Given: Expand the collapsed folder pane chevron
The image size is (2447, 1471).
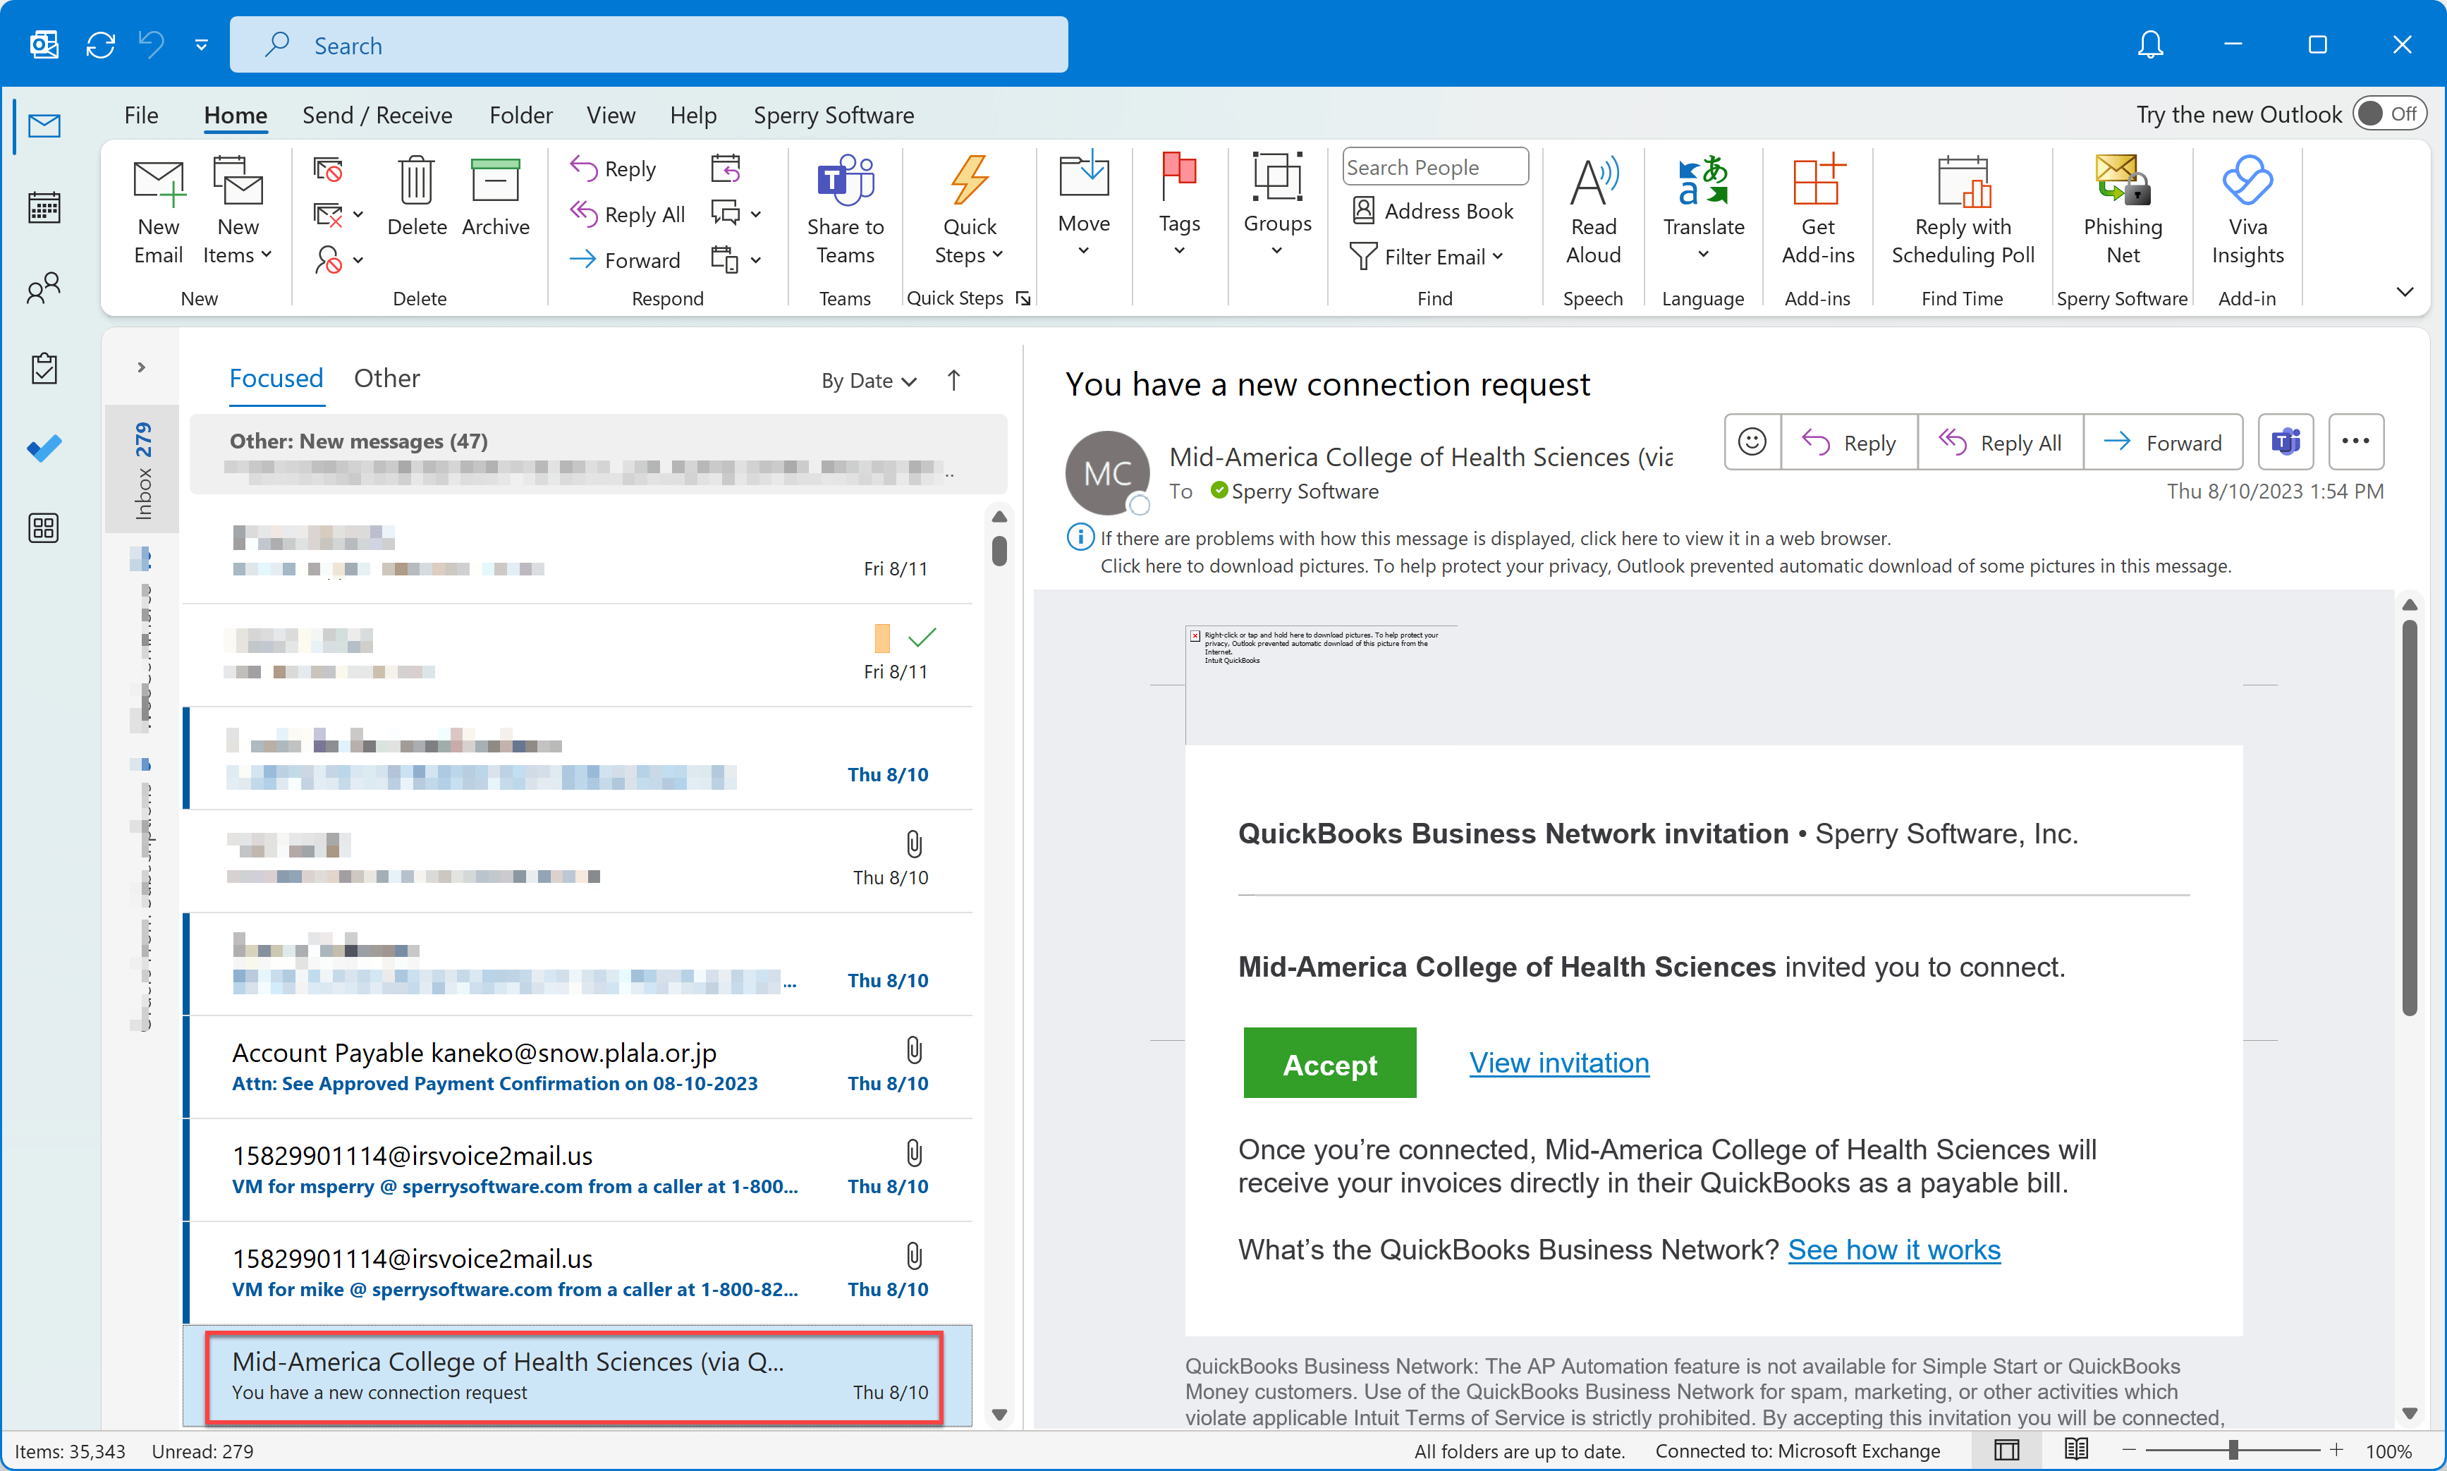Looking at the screenshot, I should (x=142, y=368).
